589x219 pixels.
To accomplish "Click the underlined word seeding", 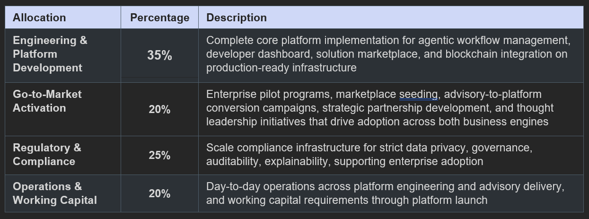I will click(418, 94).
